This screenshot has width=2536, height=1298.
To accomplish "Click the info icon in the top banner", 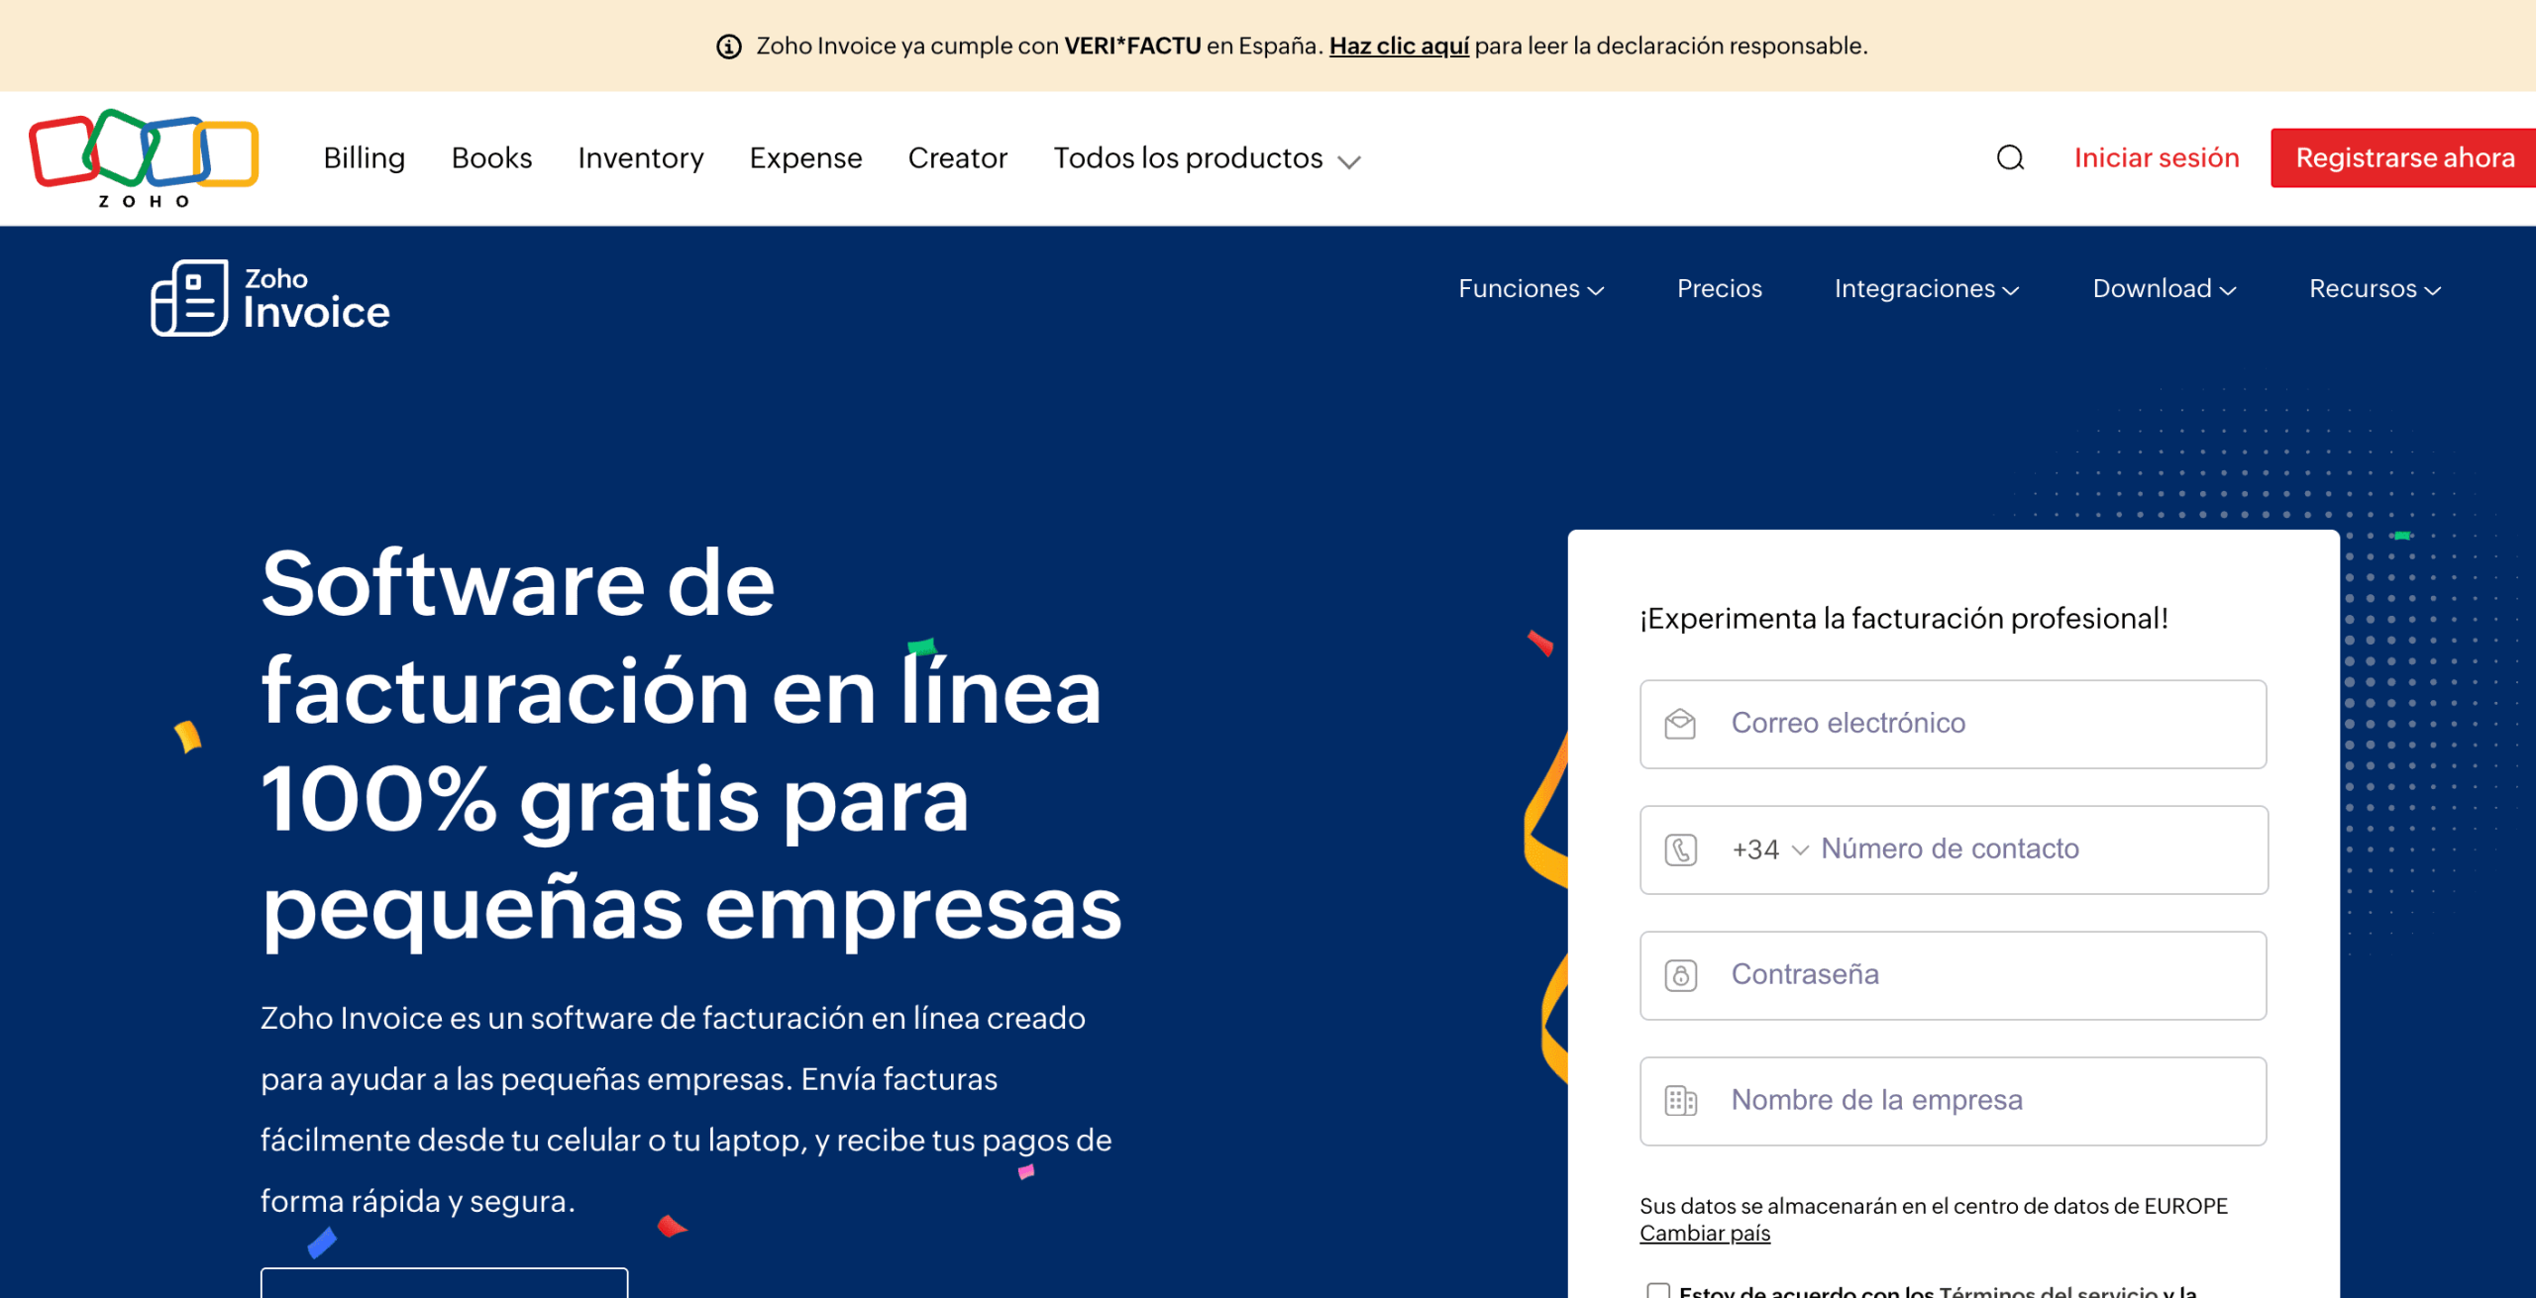I will point(729,47).
